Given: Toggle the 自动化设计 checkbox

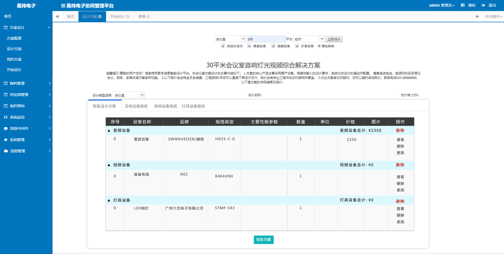Looking at the screenshot, I should click(223, 46).
